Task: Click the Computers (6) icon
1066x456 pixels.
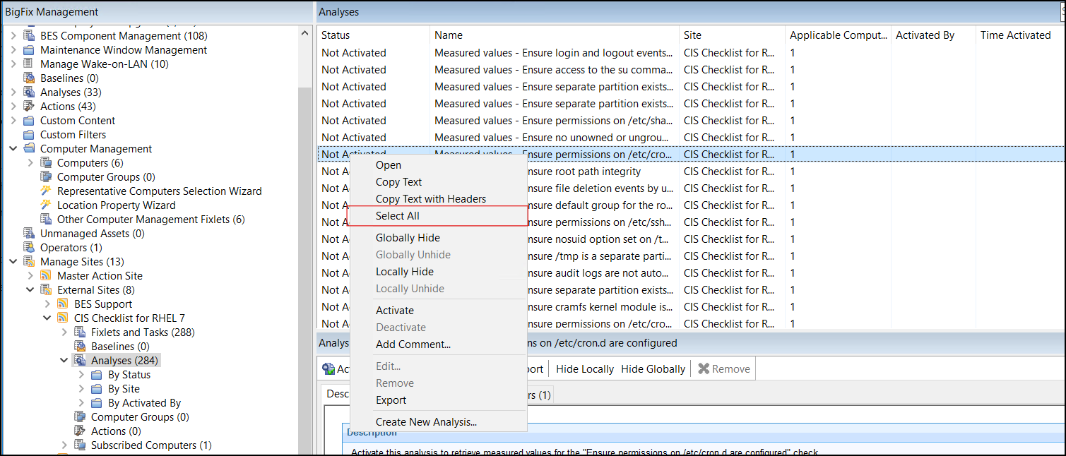Action: pos(46,163)
